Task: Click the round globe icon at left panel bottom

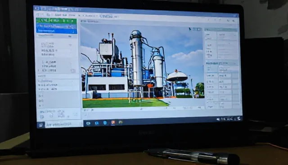Action: (42, 117)
